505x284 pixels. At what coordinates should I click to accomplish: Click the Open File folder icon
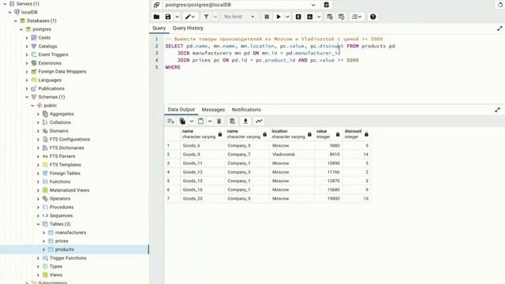coord(156,17)
